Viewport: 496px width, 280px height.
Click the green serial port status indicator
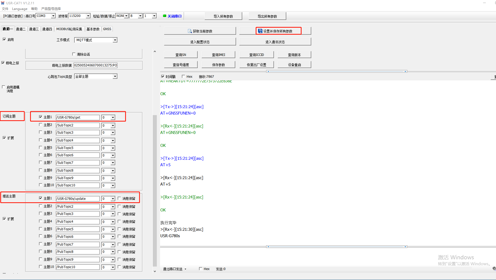pos(164,16)
